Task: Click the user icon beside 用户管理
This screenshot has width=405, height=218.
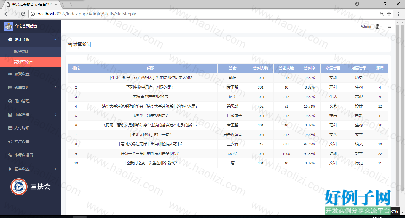Action: click(x=10, y=101)
